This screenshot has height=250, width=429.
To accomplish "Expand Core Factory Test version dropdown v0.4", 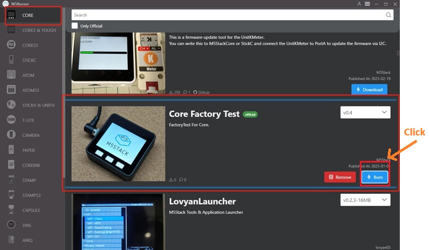I will pos(364,113).
